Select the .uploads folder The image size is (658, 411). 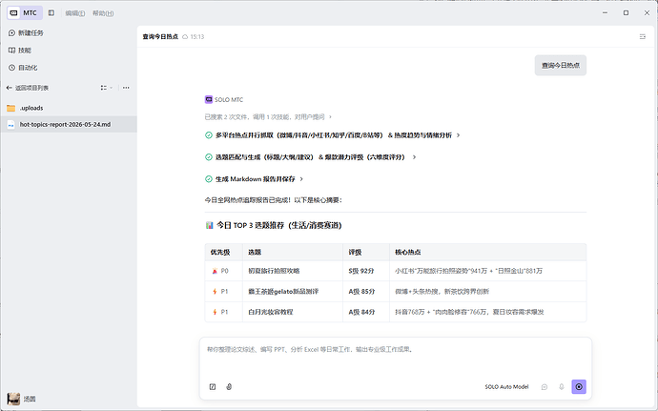69,108
